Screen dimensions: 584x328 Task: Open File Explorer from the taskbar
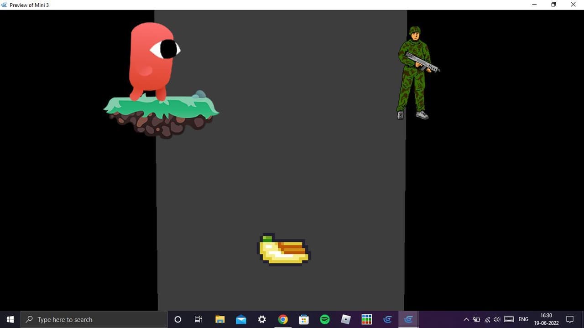pos(220,319)
